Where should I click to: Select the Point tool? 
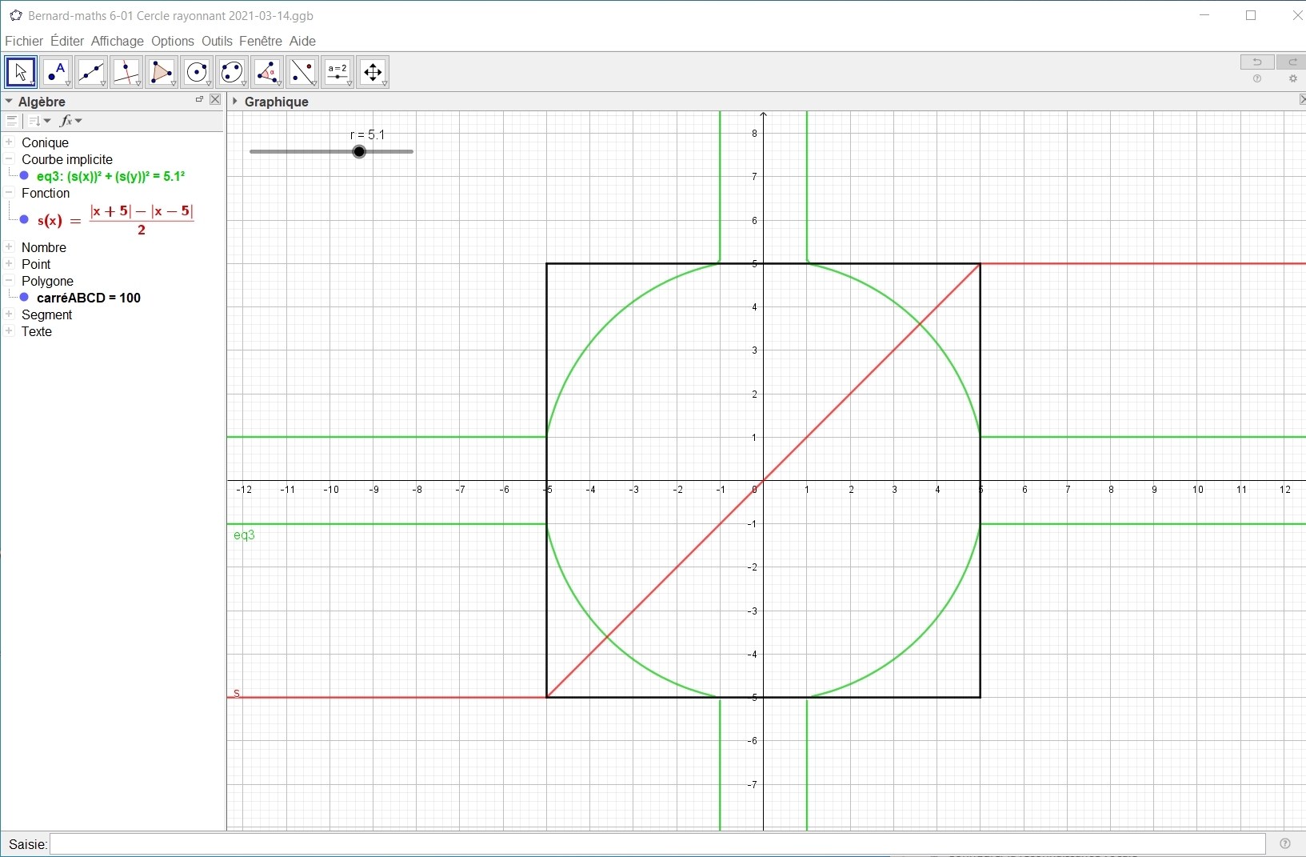57,72
